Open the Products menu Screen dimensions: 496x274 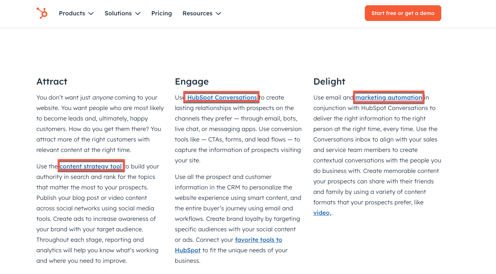[x=72, y=13]
